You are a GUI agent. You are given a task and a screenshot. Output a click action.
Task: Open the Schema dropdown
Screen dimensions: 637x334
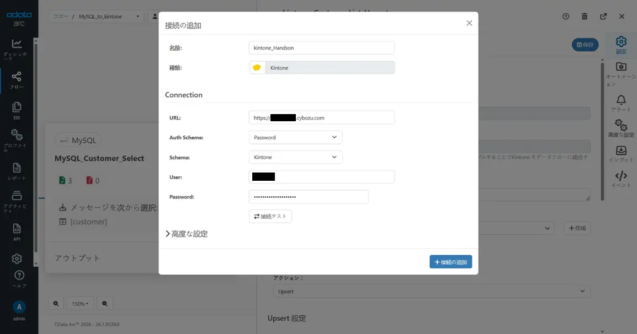click(295, 157)
